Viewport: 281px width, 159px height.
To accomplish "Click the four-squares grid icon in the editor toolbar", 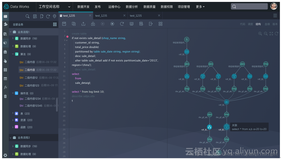I will [x=160, y=24].
